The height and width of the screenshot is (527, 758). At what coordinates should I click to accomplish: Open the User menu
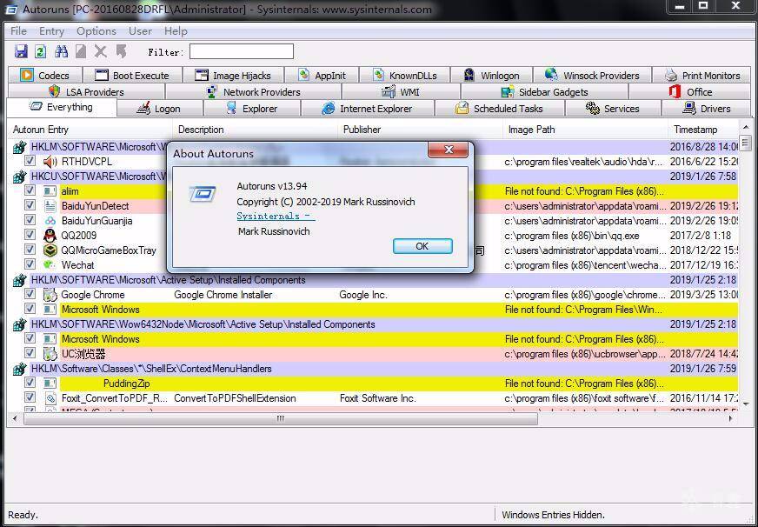coord(140,31)
